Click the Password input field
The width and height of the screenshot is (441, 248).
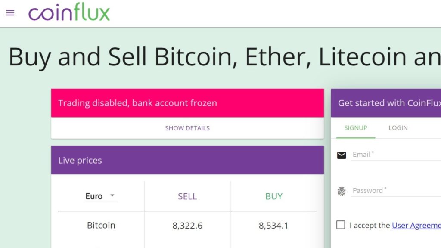click(396, 191)
